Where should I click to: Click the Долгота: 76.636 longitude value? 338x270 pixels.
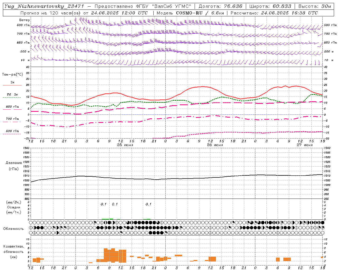click(220, 6)
